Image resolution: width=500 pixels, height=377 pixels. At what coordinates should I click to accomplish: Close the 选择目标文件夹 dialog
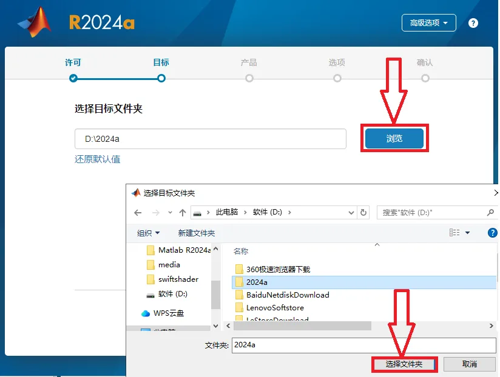496,193
